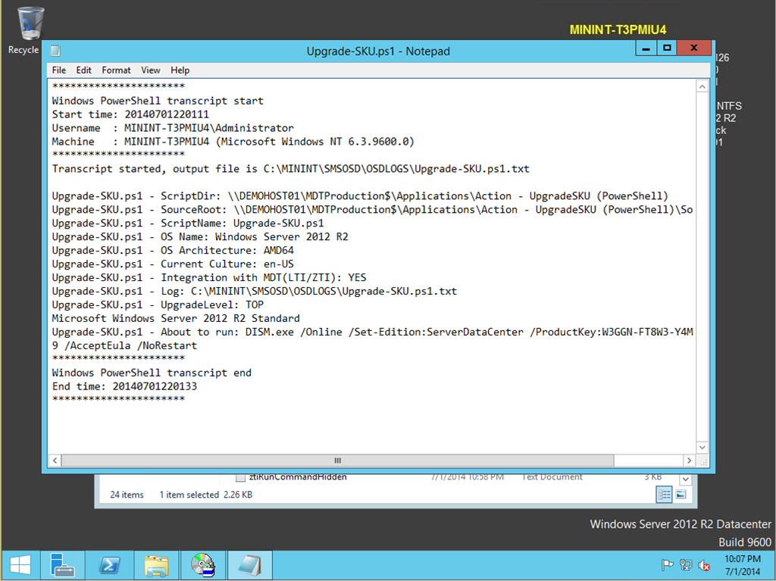Click the Notepad vertical scrollbar down arrow

[702, 447]
